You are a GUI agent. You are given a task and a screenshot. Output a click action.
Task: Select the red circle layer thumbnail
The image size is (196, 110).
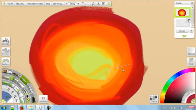(x=183, y=13)
